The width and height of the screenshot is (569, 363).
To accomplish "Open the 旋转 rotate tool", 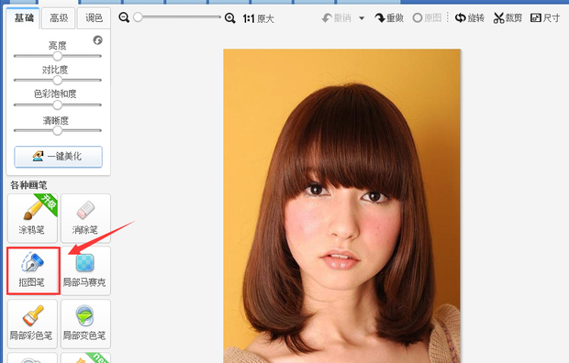I will tap(470, 17).
